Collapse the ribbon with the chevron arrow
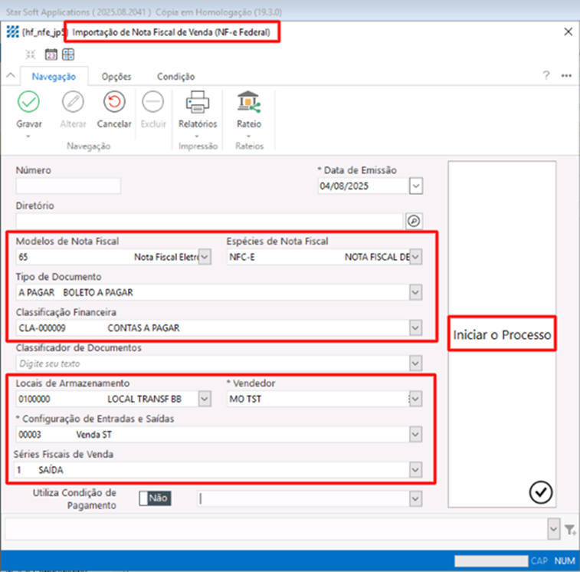The image size is (580, 572). (11, 77)
